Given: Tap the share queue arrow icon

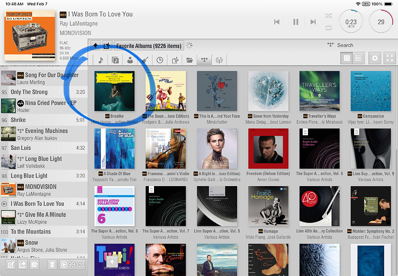Looking at the screenshot, I should 22,265.
